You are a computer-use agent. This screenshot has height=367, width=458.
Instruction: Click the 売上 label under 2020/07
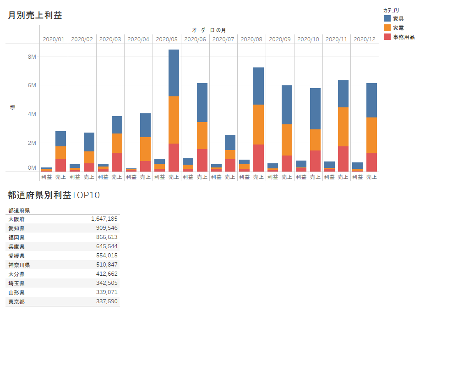point(230,177)
